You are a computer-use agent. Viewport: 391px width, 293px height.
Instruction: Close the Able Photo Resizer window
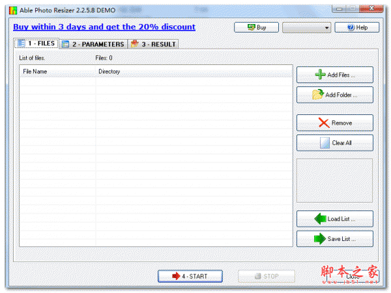coord(371,8)
